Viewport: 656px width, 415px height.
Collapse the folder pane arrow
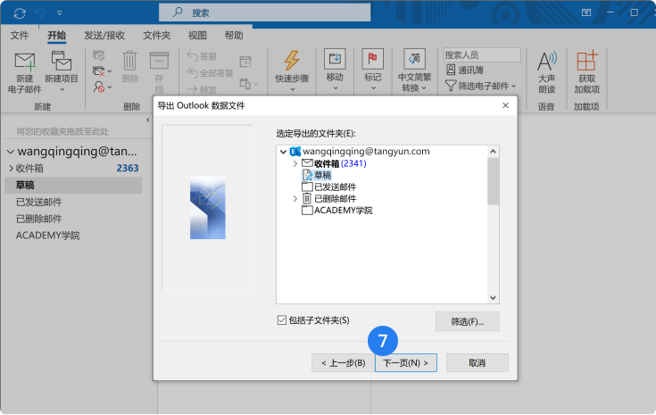tap(147, 120)
